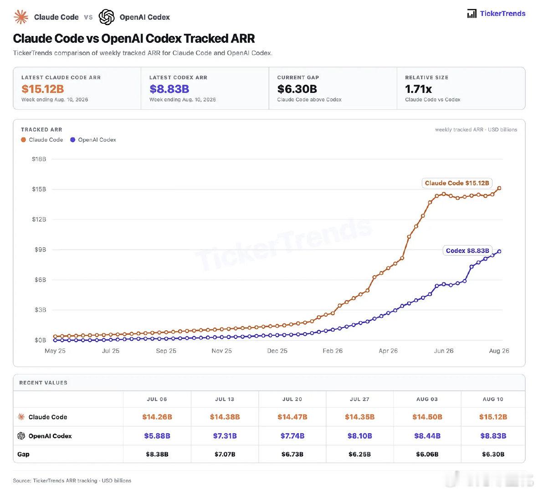Open the TickerTrends brand link

pyautogui.click(x=496, y=14)
